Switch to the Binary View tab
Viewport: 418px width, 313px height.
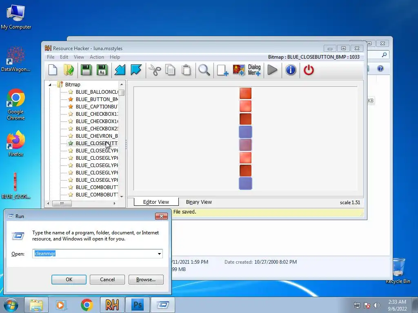coord(199,202)
